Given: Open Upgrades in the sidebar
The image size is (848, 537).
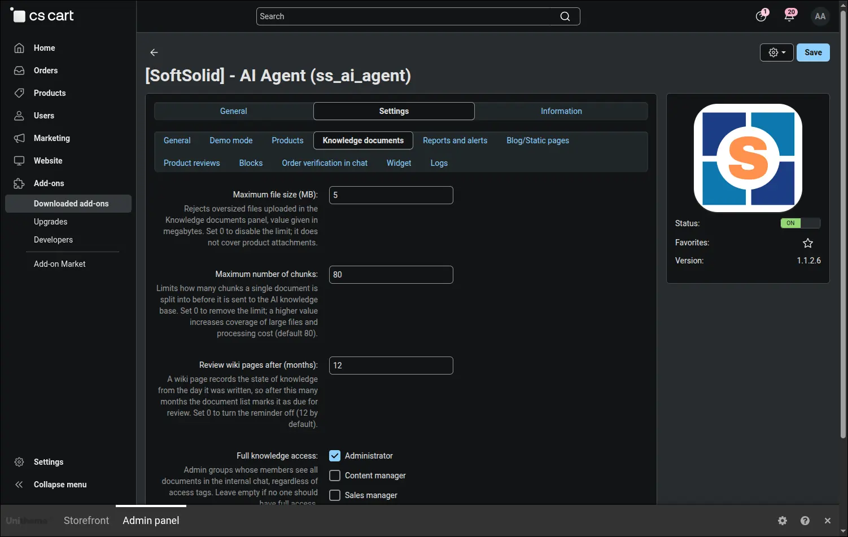Looking at the screenshot, I should point(50,222).
